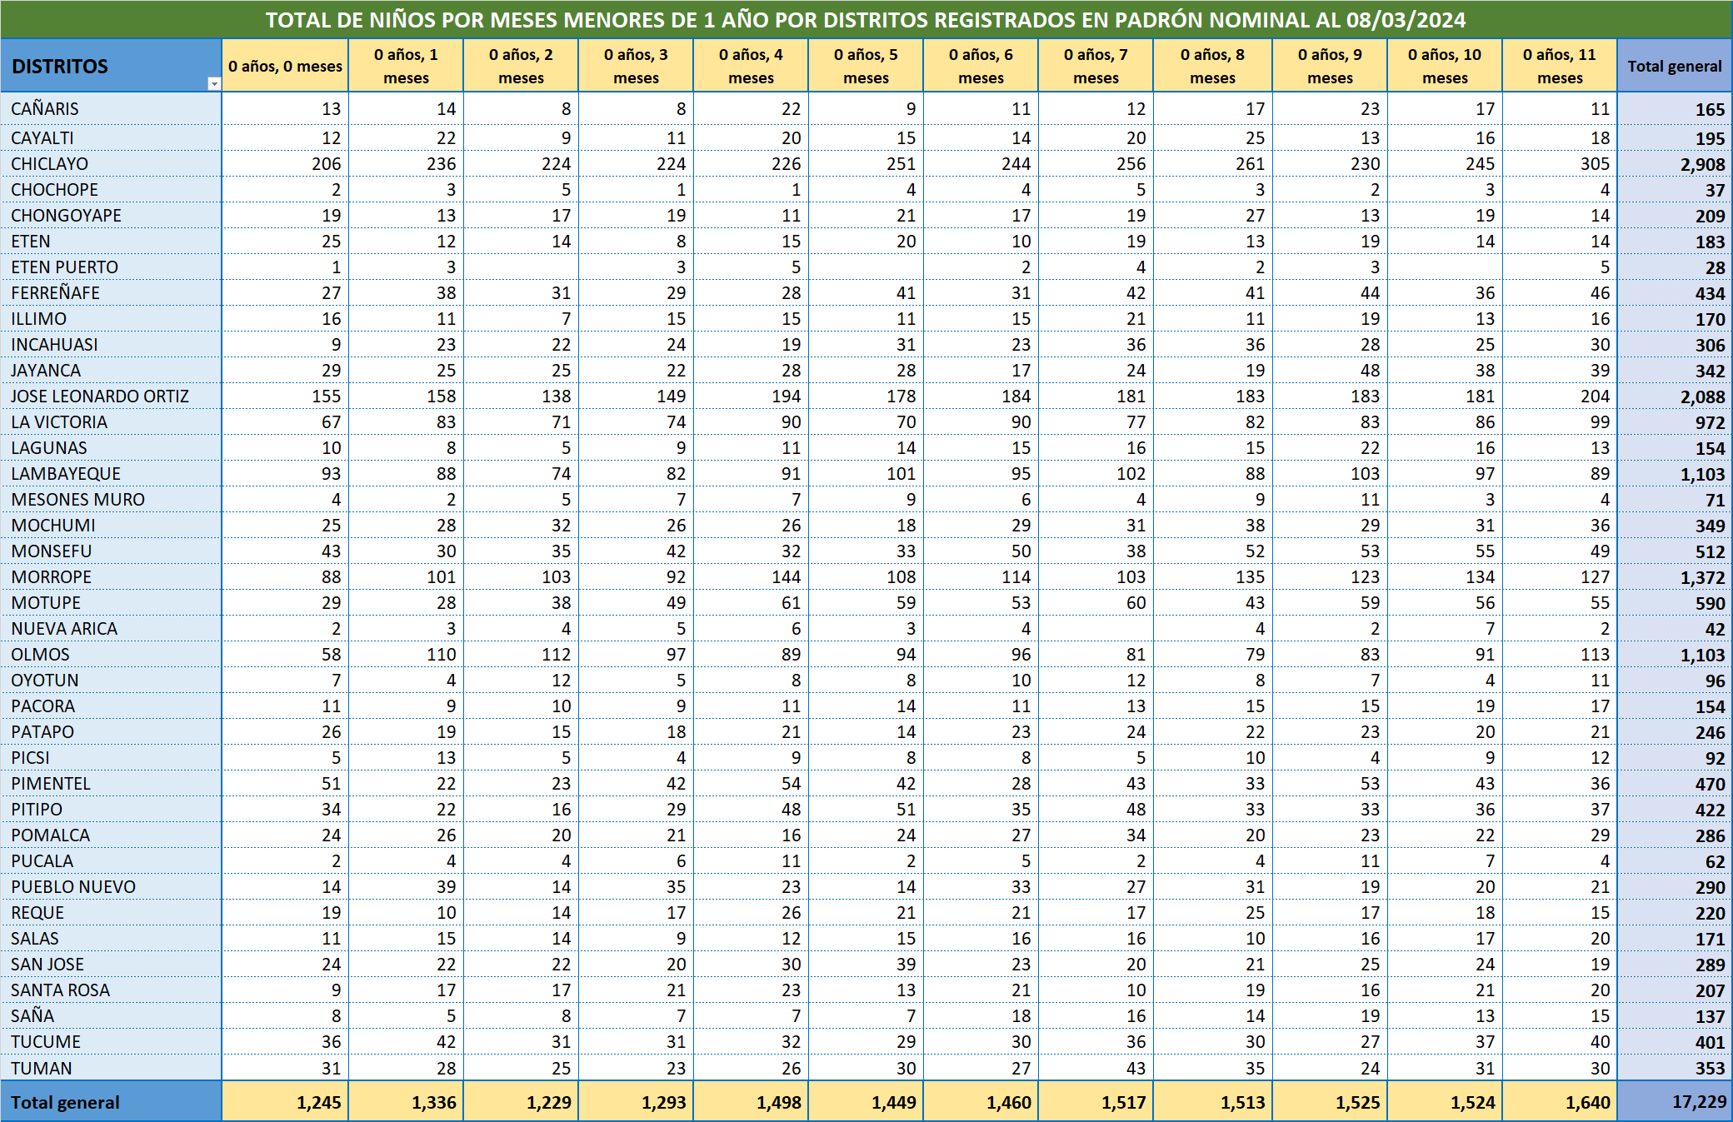Select the '0 años, 6 meses' column header
Viewport: 1733px width, 1122px height.
click(981, 66)
